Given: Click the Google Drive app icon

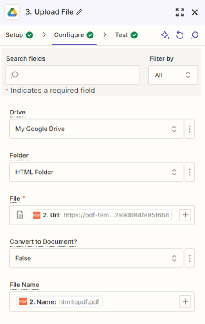Looking at the screenshot, I should click(x=12, y=12).
